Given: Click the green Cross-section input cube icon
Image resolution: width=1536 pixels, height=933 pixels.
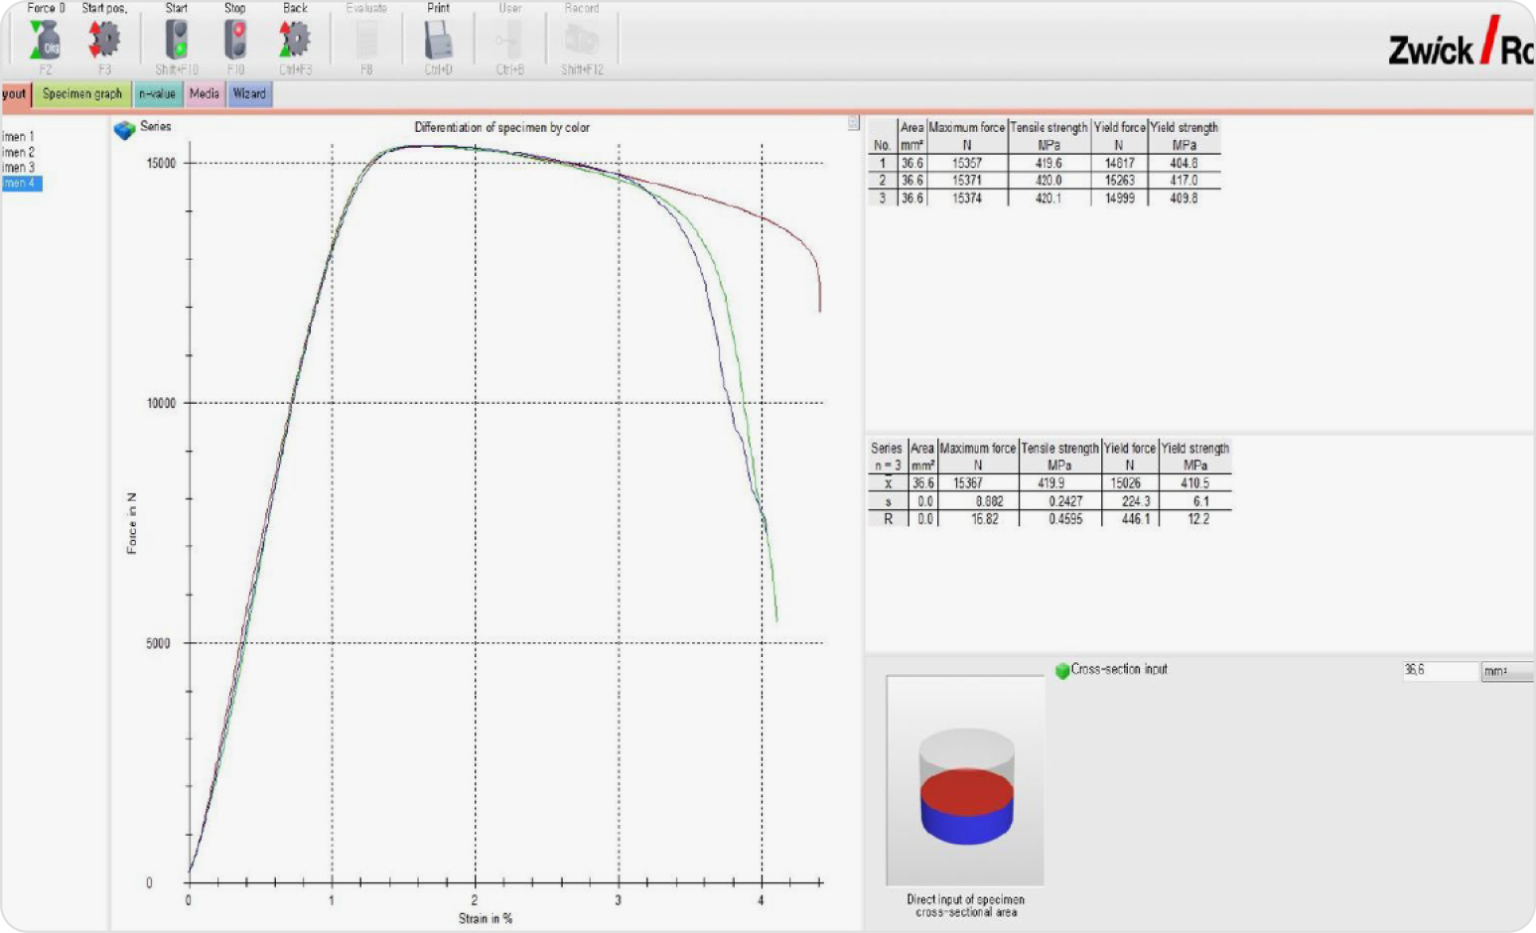Looking at the screenshot, I should coord(1061,671).
